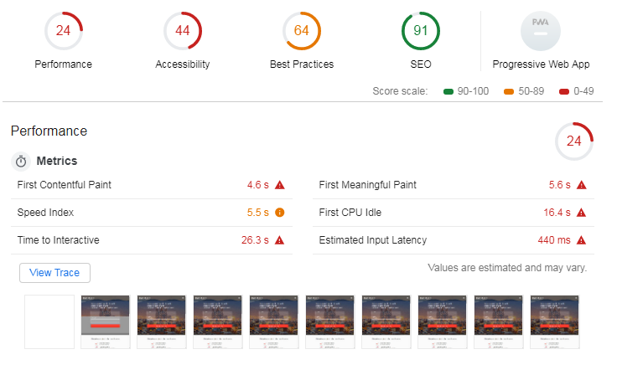Click the blank first filmstrip thumbnail
The width and height of the screenshot is (617, 365).
click(x=49, y=321)
